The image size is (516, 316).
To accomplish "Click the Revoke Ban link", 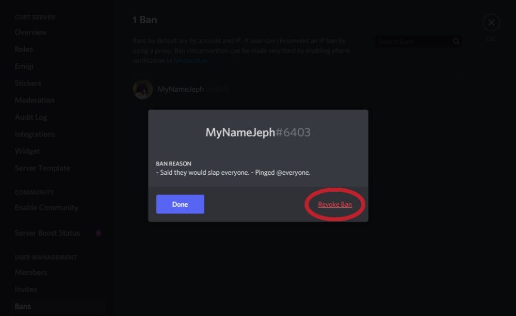I will tap(335, 205).
